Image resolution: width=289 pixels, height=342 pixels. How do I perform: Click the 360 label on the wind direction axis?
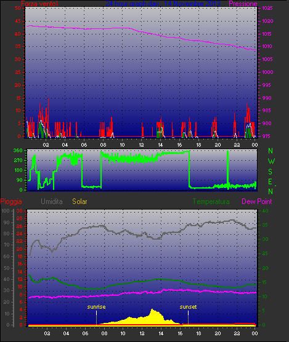(x=18, y=150)
